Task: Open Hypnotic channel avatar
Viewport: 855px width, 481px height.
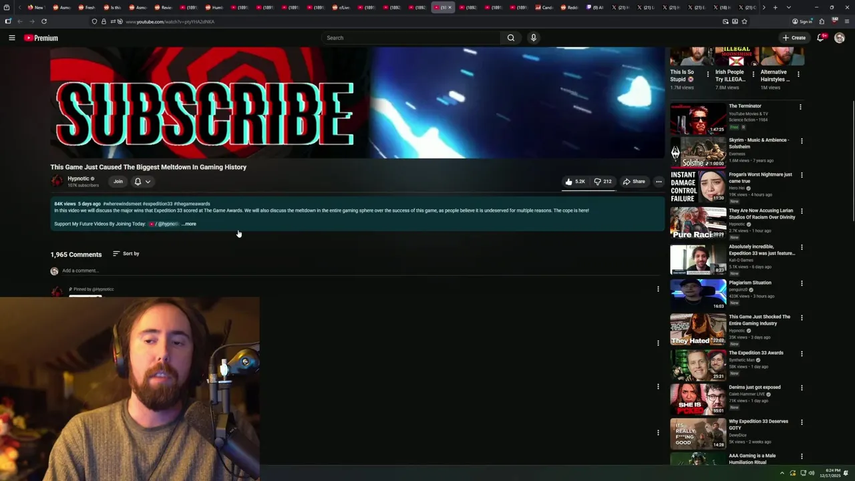Action: (x=57, y=181)
